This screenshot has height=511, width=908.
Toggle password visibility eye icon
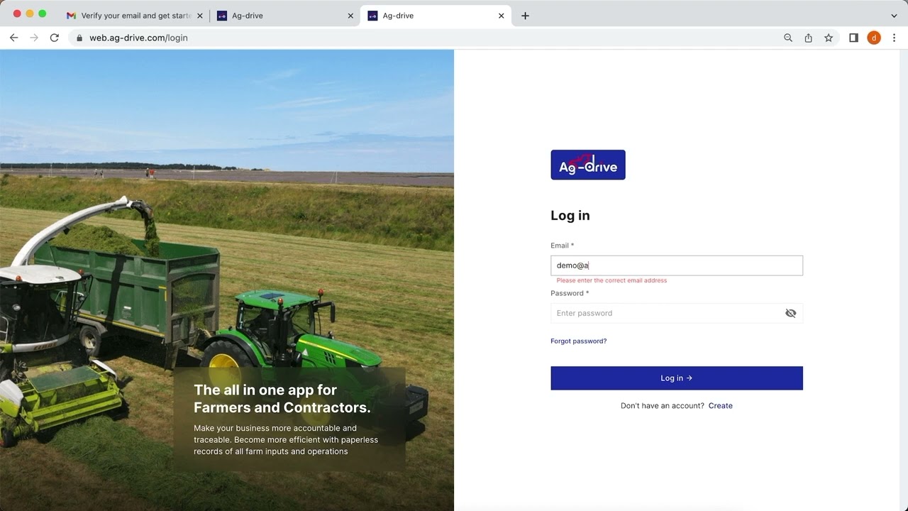(790, 313)
